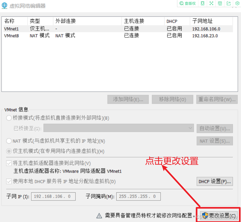Open the DHCP 设置(P)... button

click(x=215, y=181)
